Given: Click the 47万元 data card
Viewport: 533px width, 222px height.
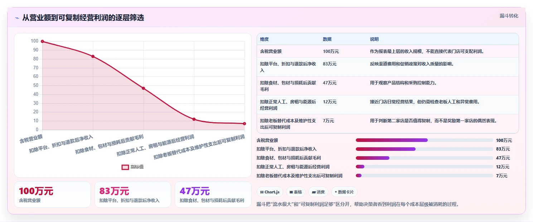Looking at the screenshot, I should (x=213, y=194).
